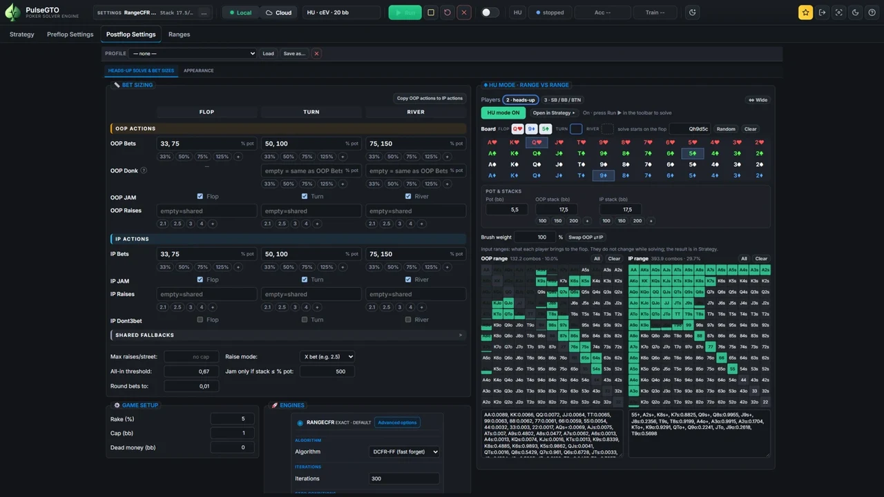Select the Jack of clubs card
This screenshot has width=884, height=497.
559,154
